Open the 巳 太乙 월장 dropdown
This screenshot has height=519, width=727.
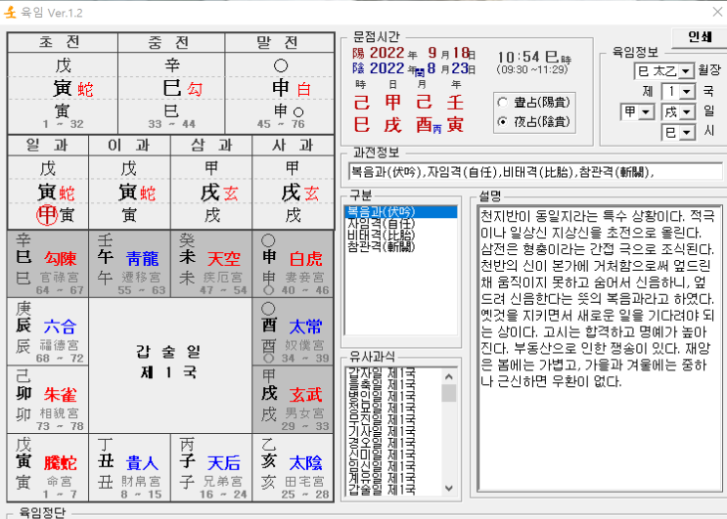(686, 71)
